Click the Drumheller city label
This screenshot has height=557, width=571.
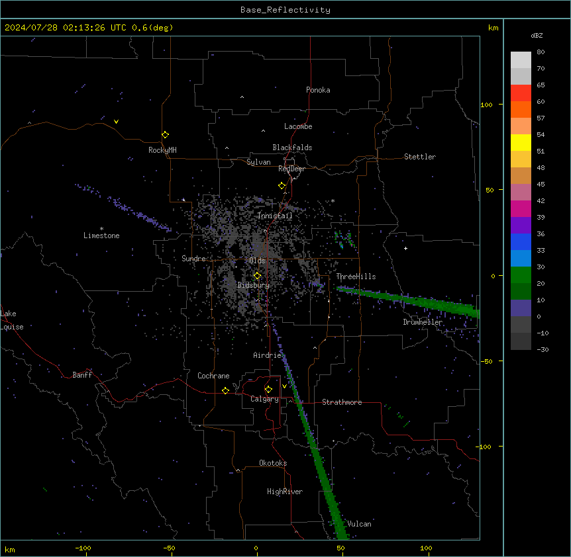[x=423, y=322]
